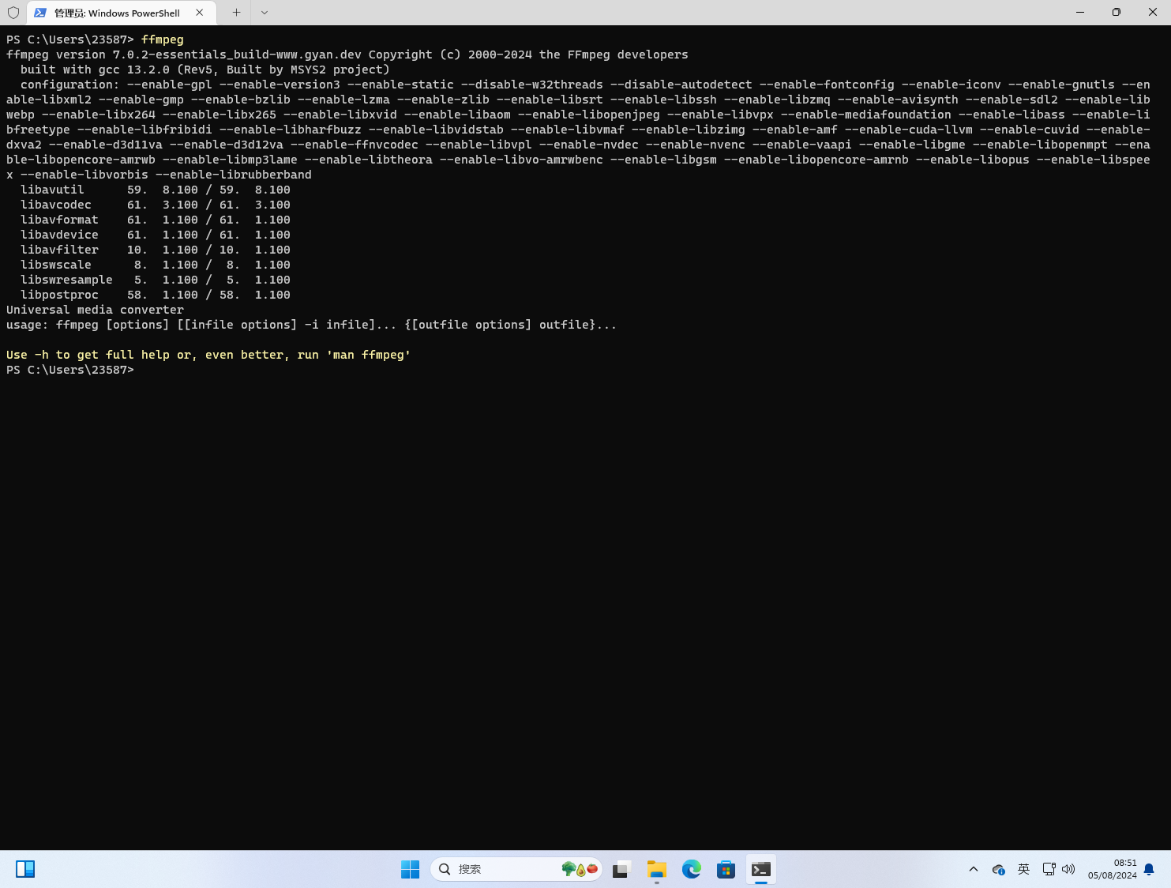Open the Windows Start menu
Image resolution: width=1171 pixels, height=888 pixels.
pos(410,869)
